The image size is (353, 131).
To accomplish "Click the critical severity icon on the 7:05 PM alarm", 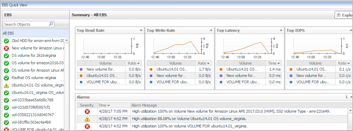I will [x=87, y=111].
